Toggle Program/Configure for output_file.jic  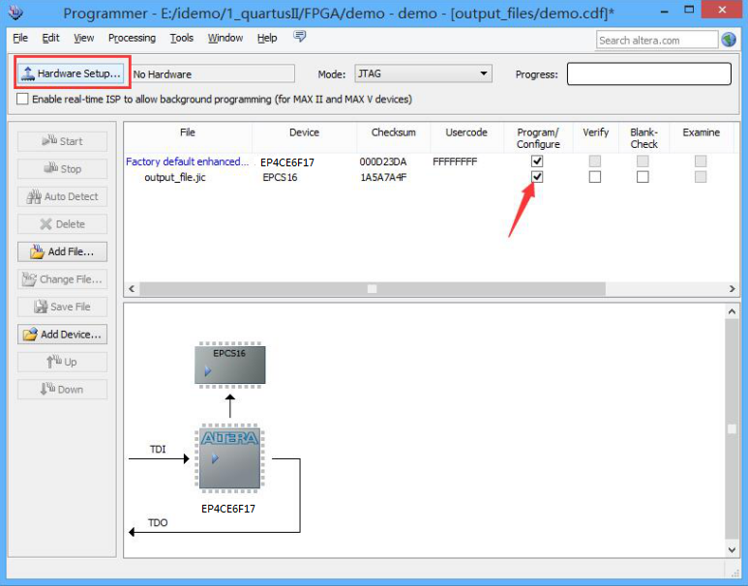[x=537, y=177]
